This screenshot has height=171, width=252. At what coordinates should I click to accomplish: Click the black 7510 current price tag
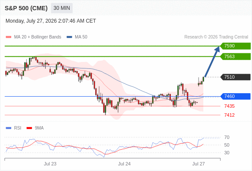click(x=235, y=77)
